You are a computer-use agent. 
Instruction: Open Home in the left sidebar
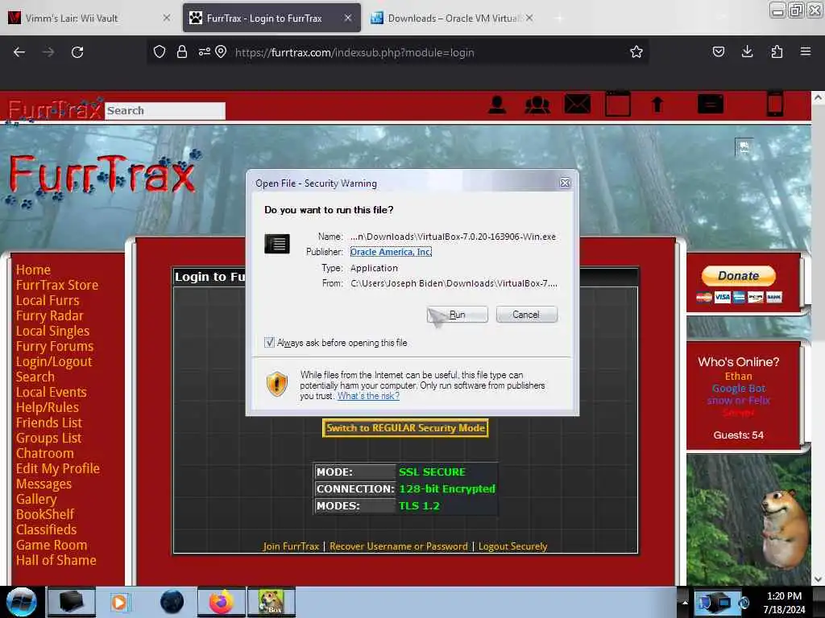pos(33,270)
